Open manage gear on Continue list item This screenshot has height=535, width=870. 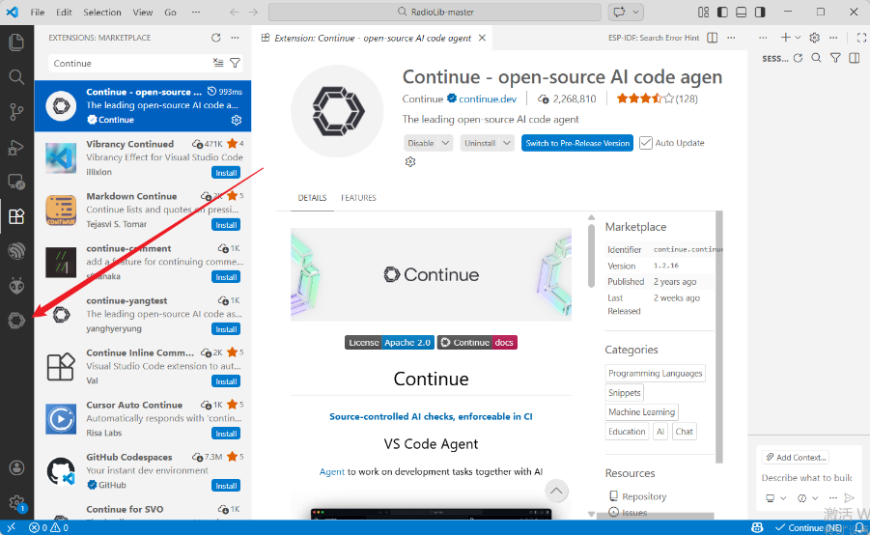click(x=237, y=120)
